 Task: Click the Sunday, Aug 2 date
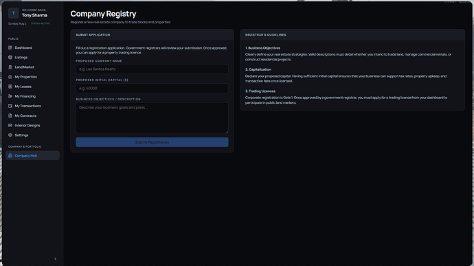tap(17, 23)
